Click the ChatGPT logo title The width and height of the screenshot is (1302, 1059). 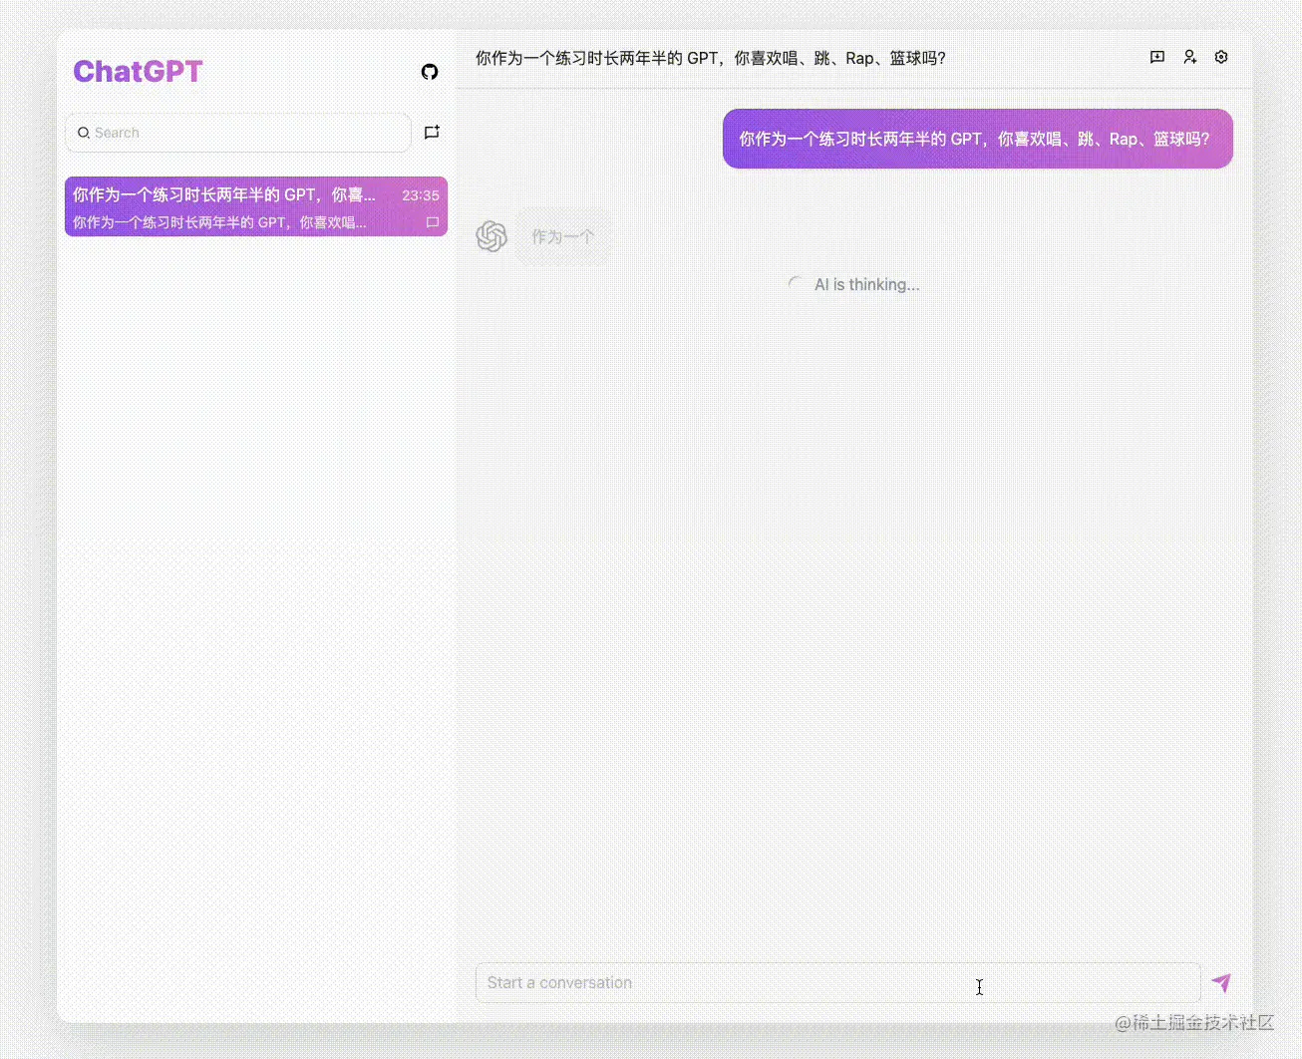pyautogui.click(x=138, y=72)
